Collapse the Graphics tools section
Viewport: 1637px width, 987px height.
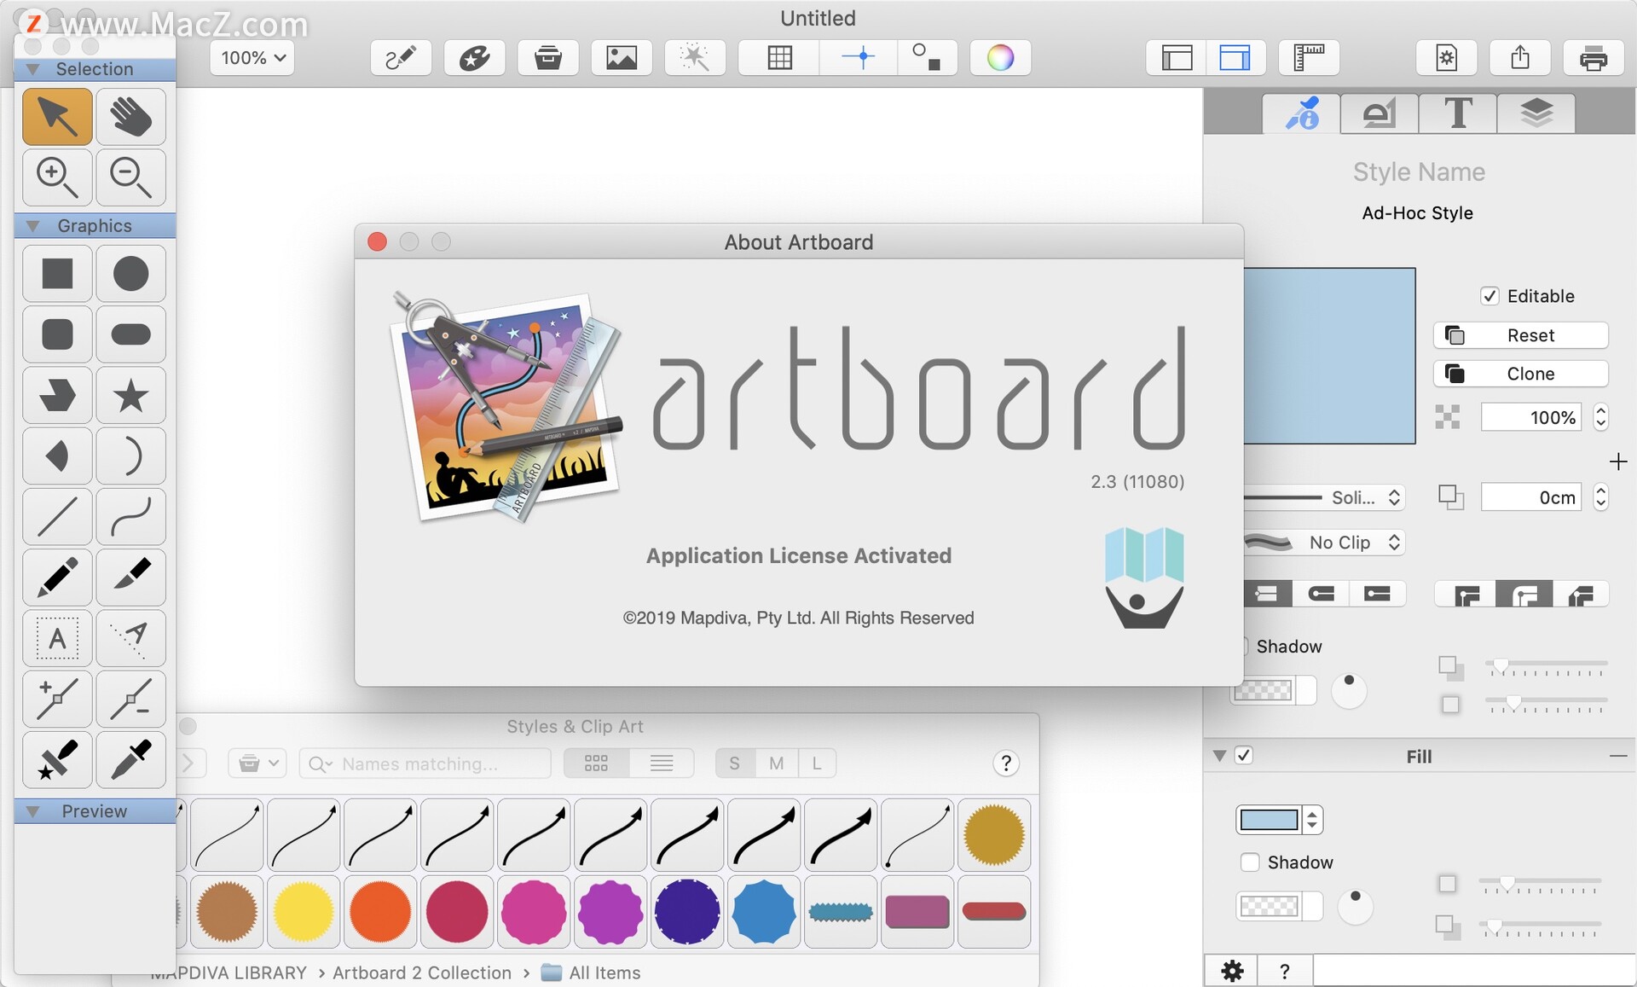coord(33,226)
